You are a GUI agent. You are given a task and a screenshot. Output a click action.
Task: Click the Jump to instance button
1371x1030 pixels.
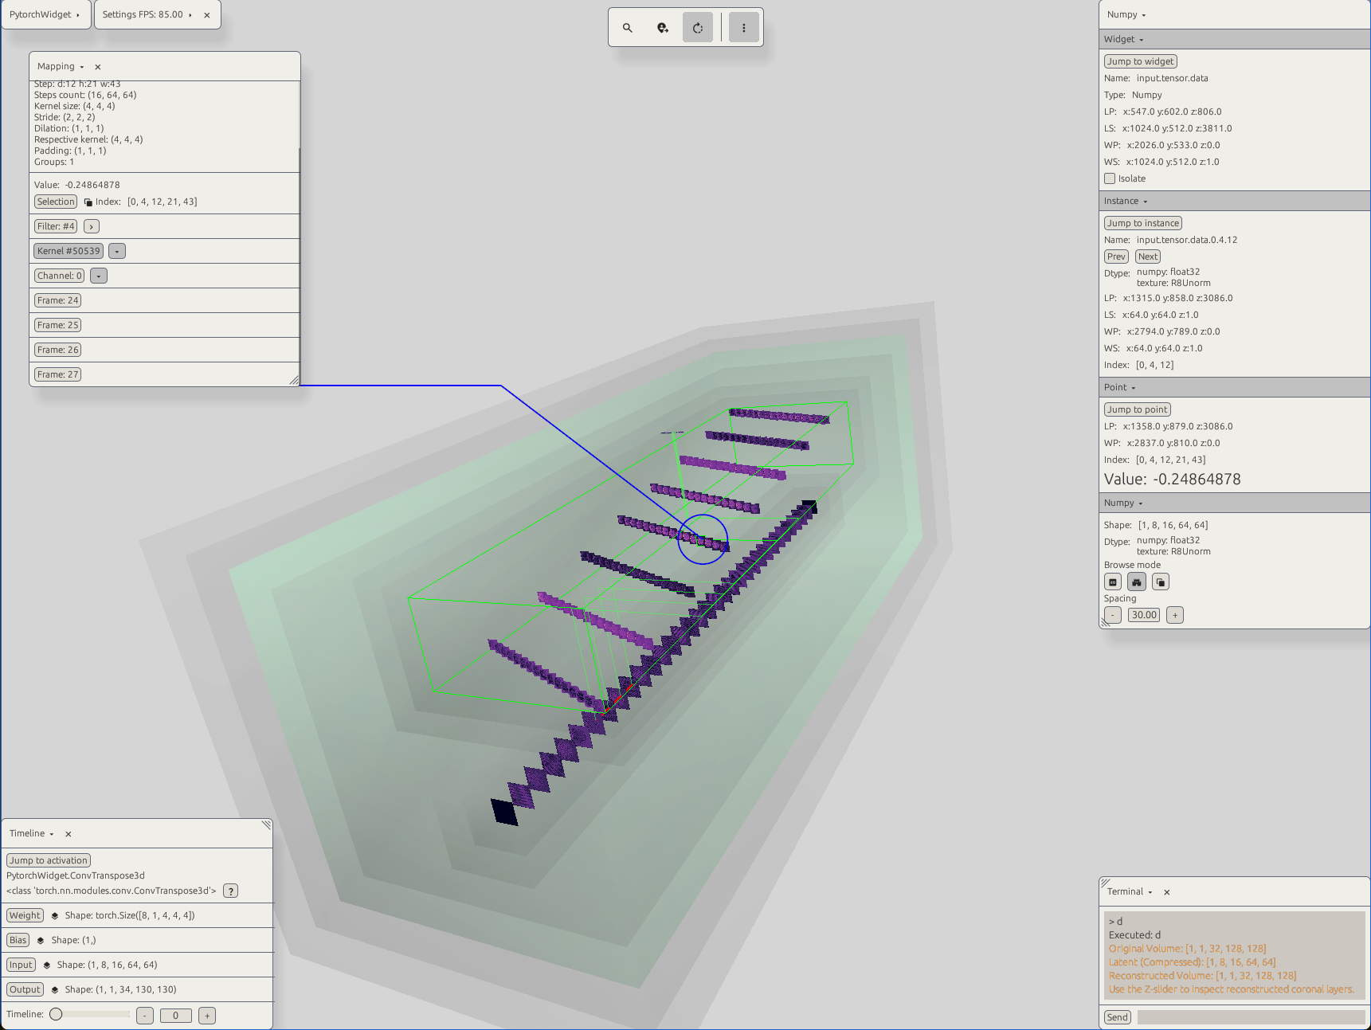(1143, 223)
